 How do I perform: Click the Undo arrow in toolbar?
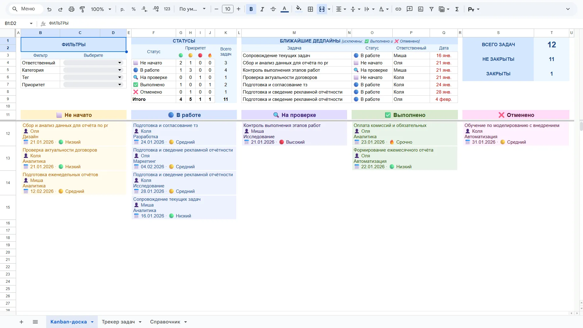pyautogui.click(x=49, y=9)
